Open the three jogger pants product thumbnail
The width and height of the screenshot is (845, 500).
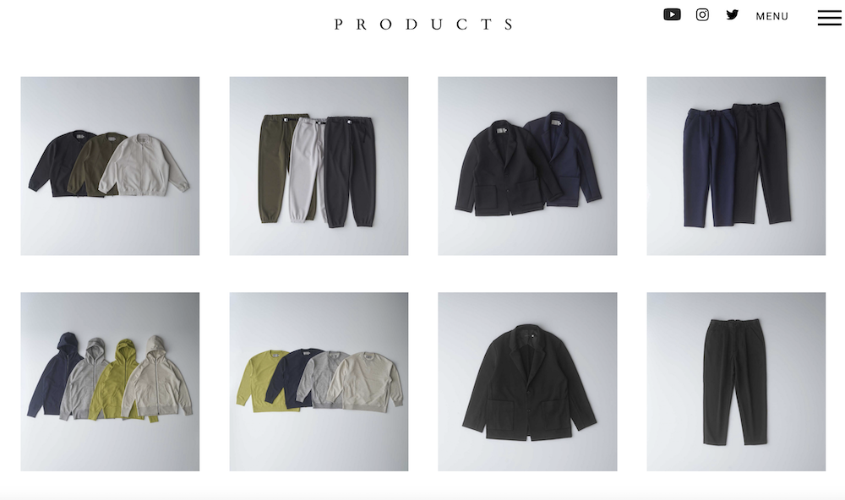coord(319,166)
